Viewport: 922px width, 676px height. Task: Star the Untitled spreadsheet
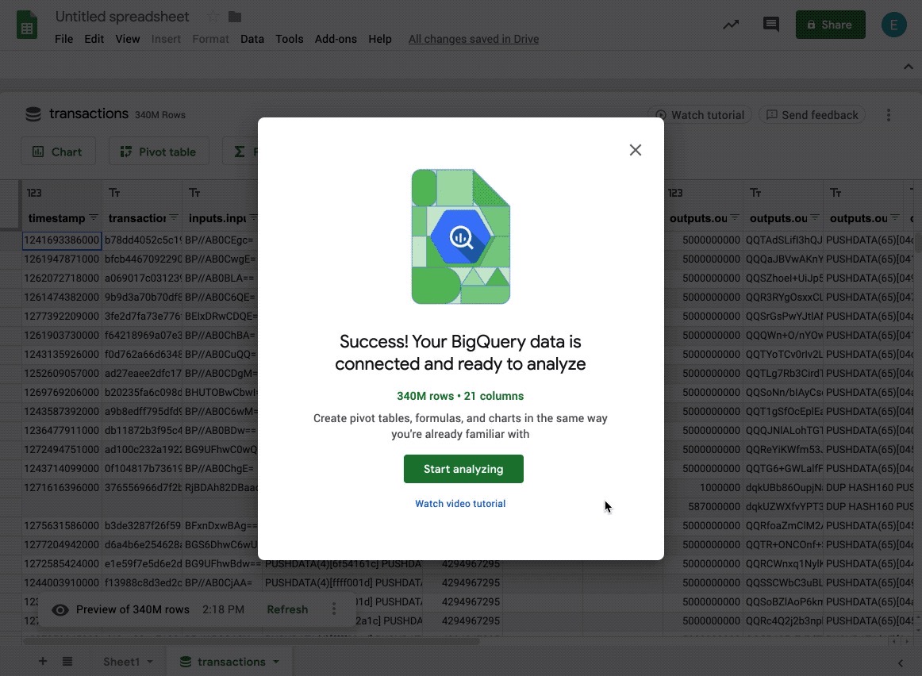213,17
